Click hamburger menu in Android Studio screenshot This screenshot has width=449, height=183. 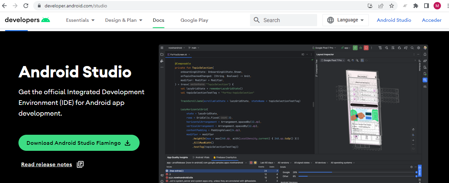[162, 48]
